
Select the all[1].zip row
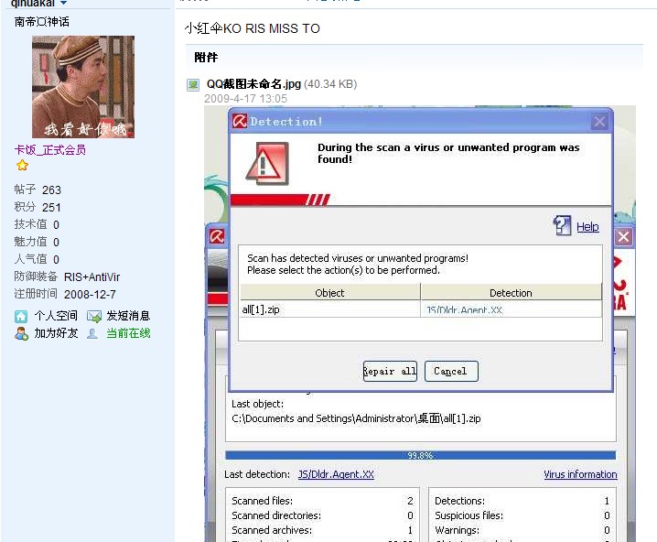(420, 309)
